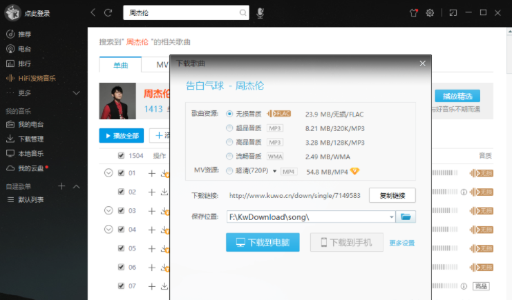Click download icon for song 02
This screenshot has height=300, width=512.
(x=164, y=192)
